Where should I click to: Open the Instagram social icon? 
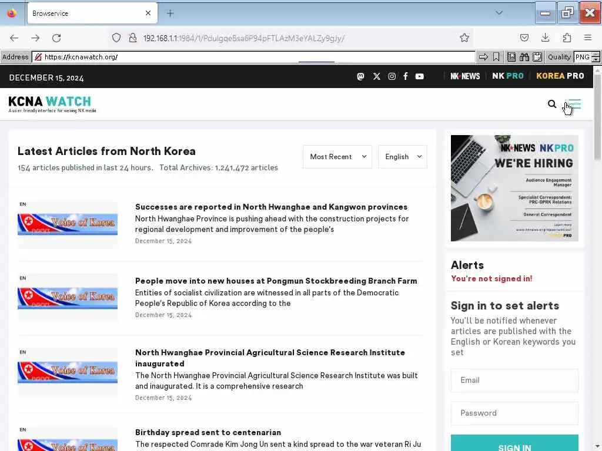(392, 76)
